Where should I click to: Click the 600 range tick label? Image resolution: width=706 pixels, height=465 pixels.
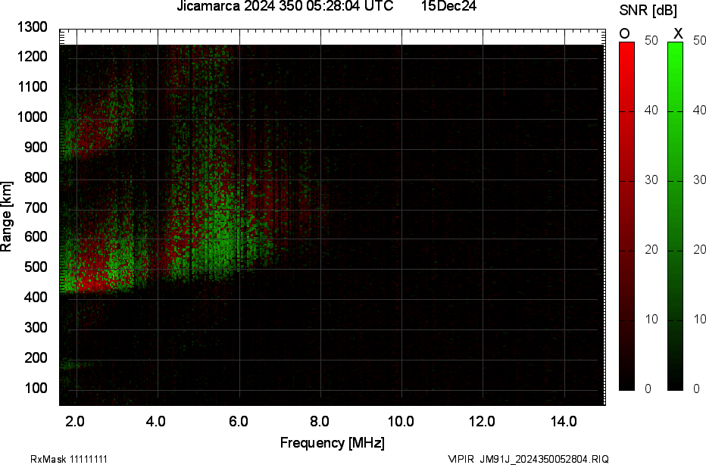(x=36, y=237)
